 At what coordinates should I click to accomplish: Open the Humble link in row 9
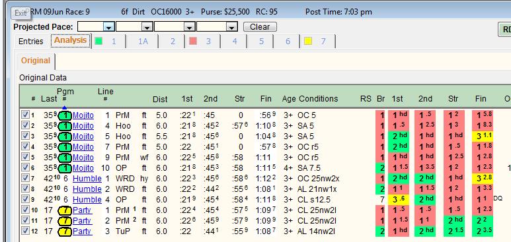[x=87, y=200]
